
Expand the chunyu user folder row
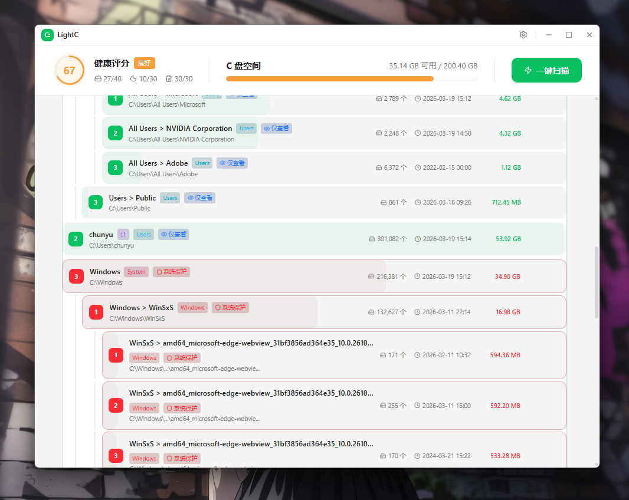314,239
